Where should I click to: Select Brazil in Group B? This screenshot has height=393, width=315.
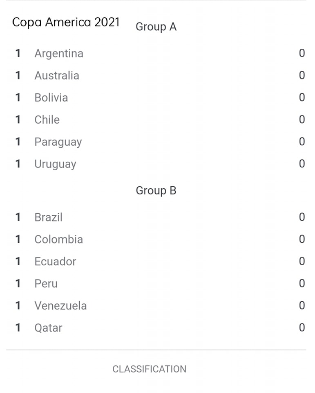[x=48, y=217]
